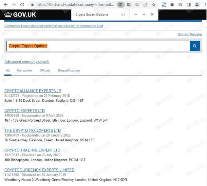Screen dimensions: 207x186
Task: Click address 'Suite 1 9-10 Dock Street, Dundee'
Action: (x=29, y=101)
